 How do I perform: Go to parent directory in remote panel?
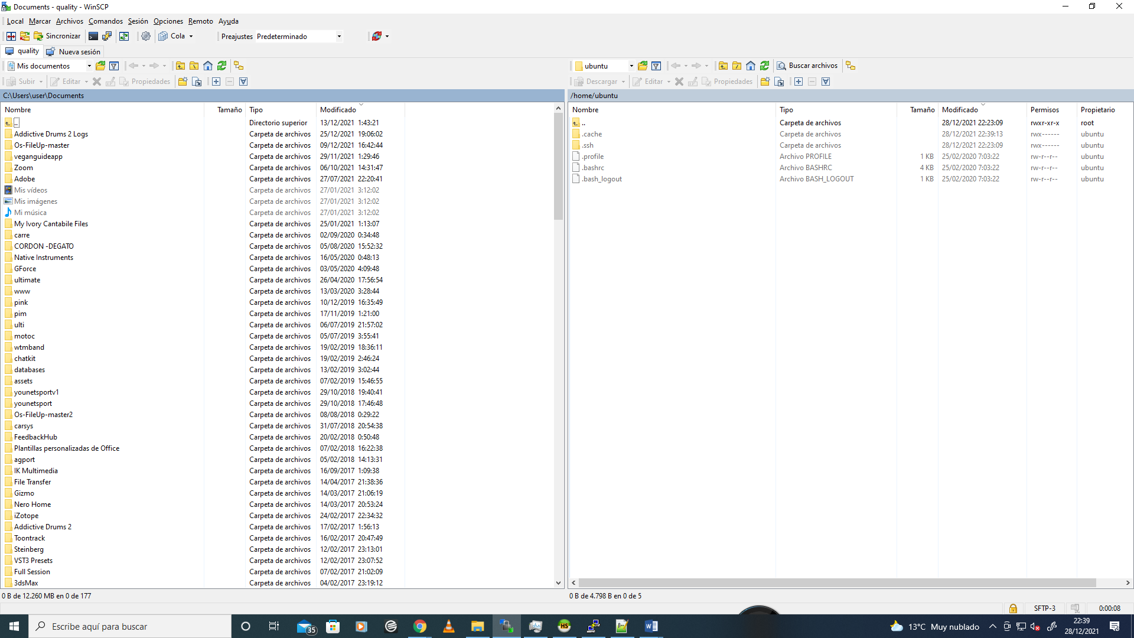tap(723, 66)
